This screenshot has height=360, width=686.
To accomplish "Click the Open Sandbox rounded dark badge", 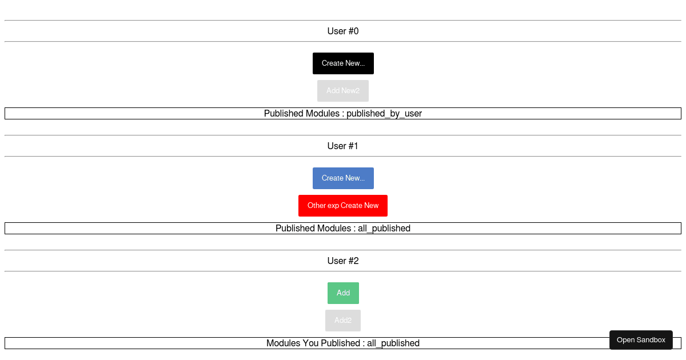I will (x=641, y=340).
